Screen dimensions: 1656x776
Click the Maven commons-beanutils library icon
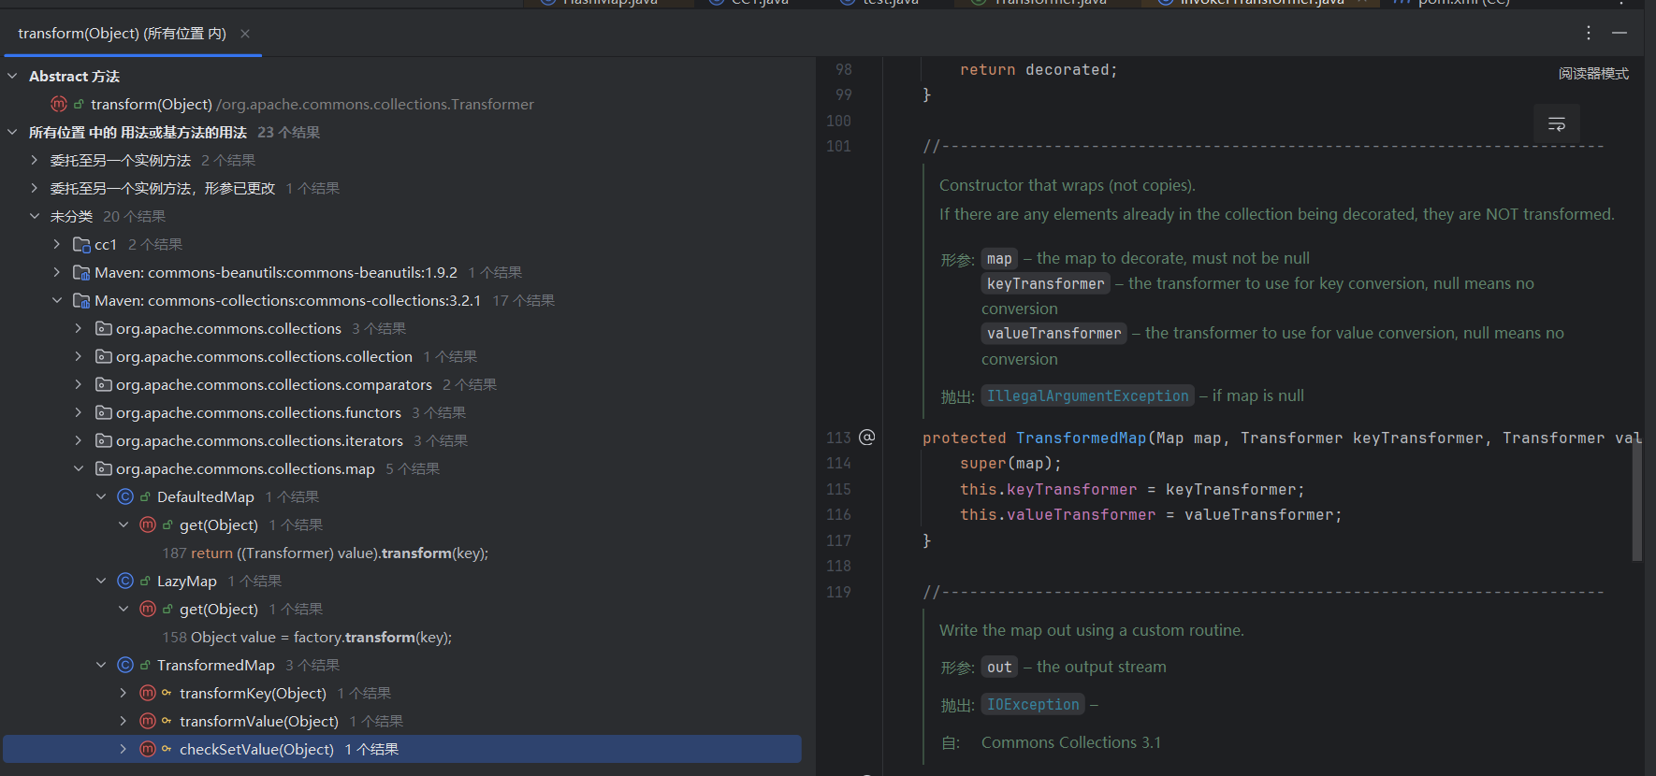[x=81, y=272]
